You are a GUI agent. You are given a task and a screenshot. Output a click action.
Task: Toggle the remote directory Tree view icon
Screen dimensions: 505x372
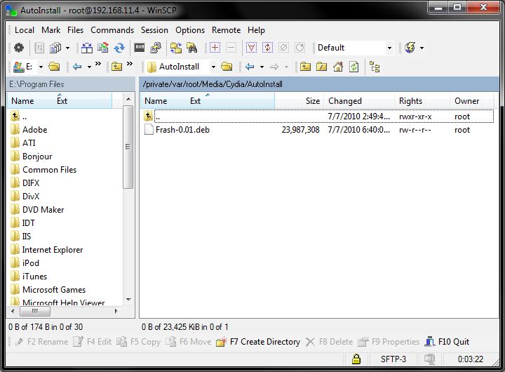375,67
